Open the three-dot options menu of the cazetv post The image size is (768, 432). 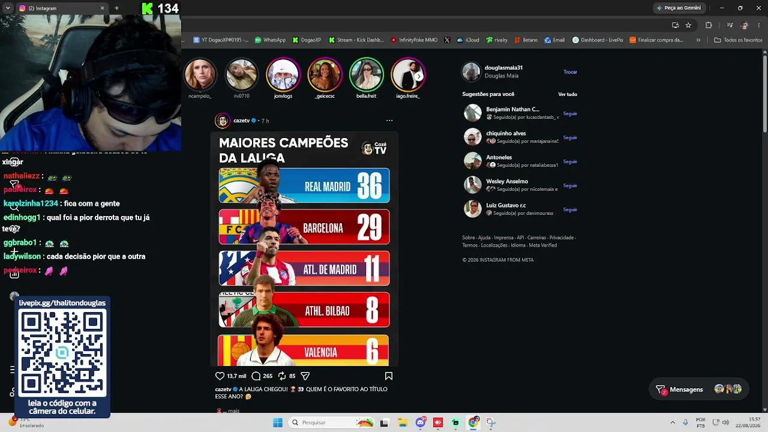(389, 121)
